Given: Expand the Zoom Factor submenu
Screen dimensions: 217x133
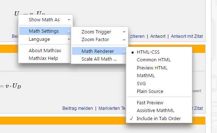Looking at the screenshot, I should click(x=100, y=40).
